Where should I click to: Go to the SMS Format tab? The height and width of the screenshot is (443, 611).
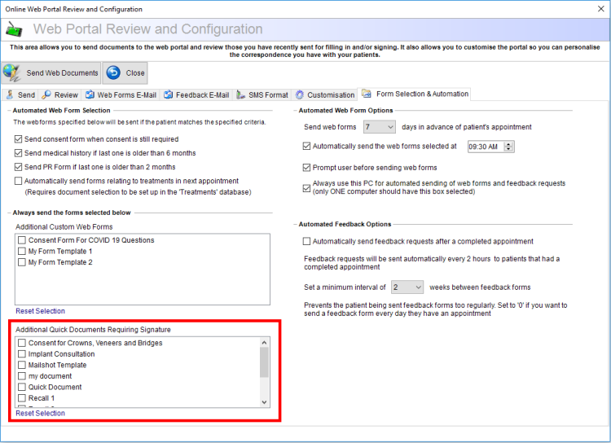point(262,94)
